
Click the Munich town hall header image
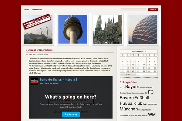pos(108,29)
